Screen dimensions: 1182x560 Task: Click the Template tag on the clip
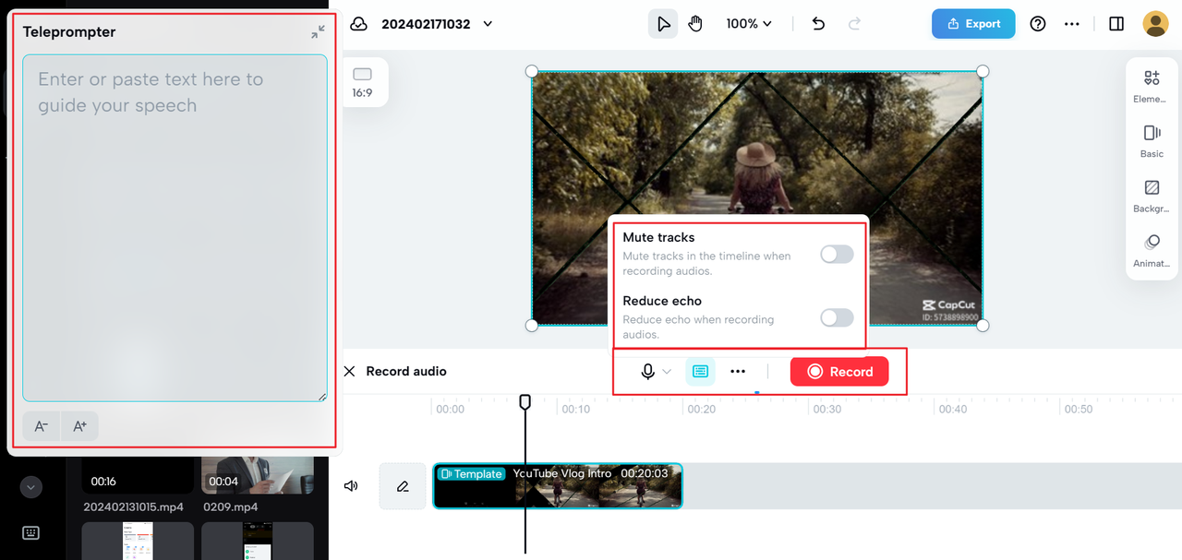point(472,473)
